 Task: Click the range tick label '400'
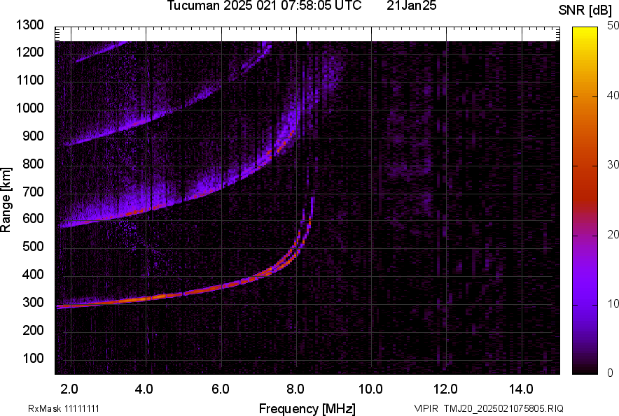(x=33, y=275)
